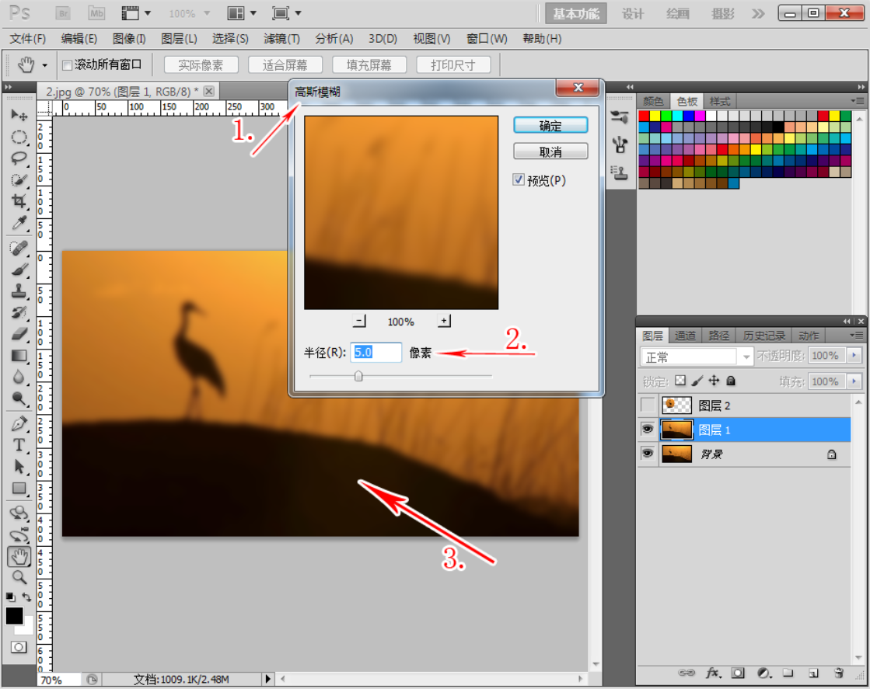
Task: Click the 确定 button in Gaussian blur dialog
Action: coord(550,126)
